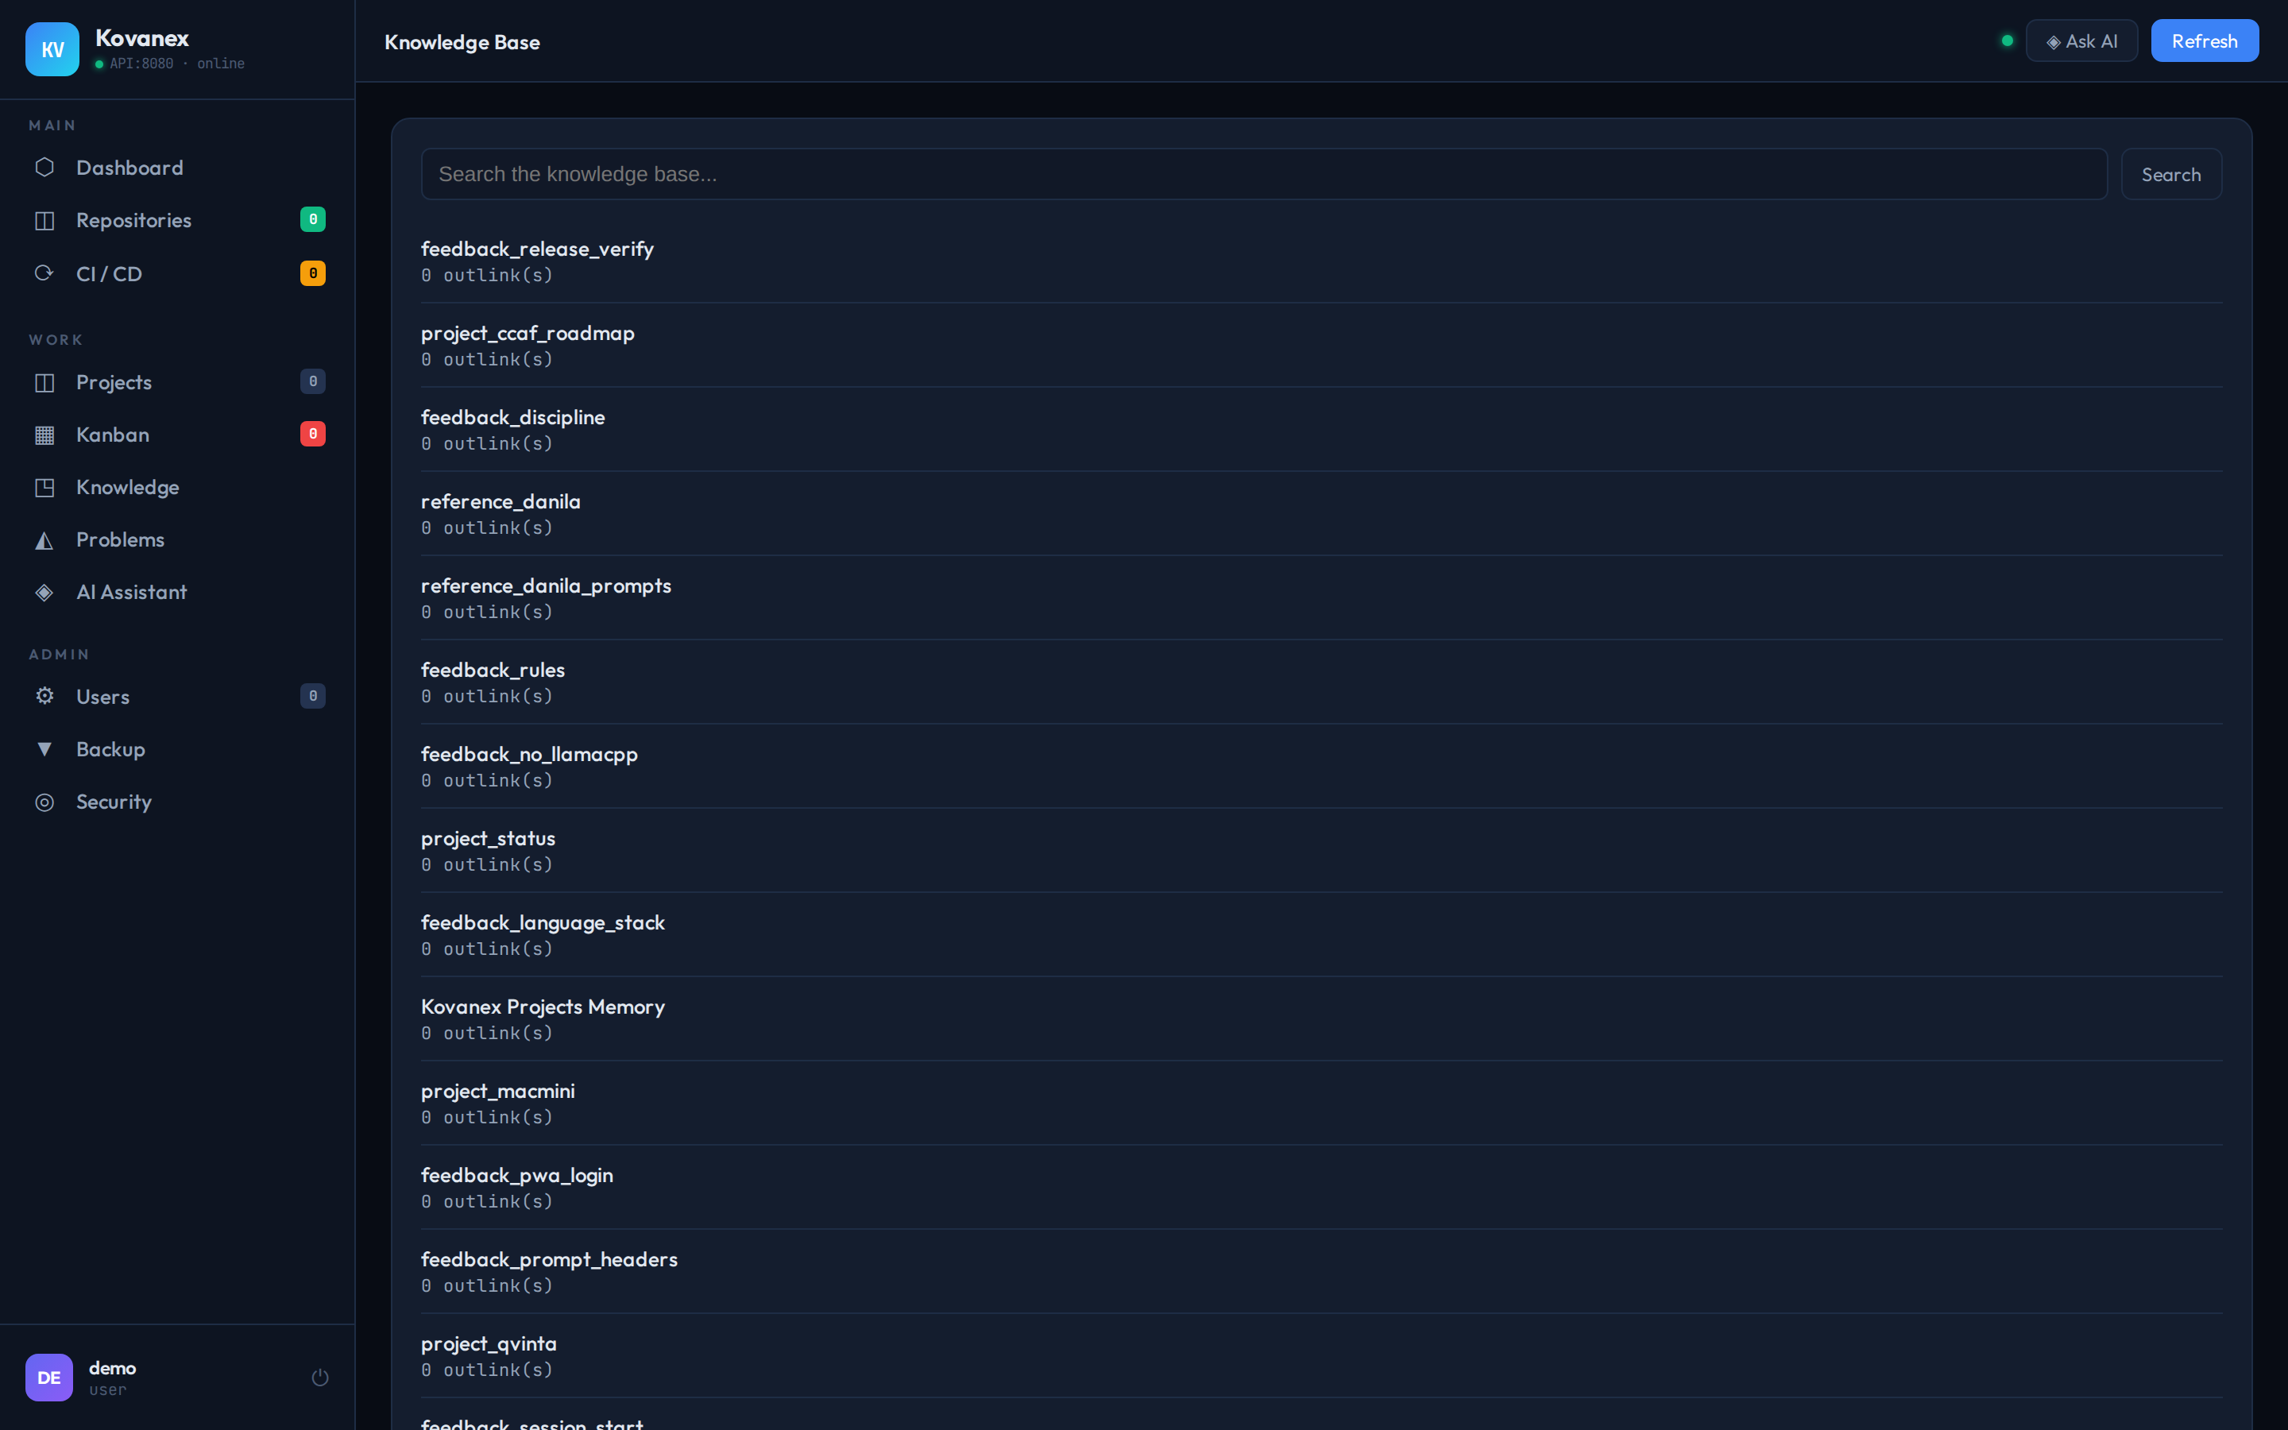
Task: Open Dashboard via its hexagon icon
Action: tap(44, 168)
